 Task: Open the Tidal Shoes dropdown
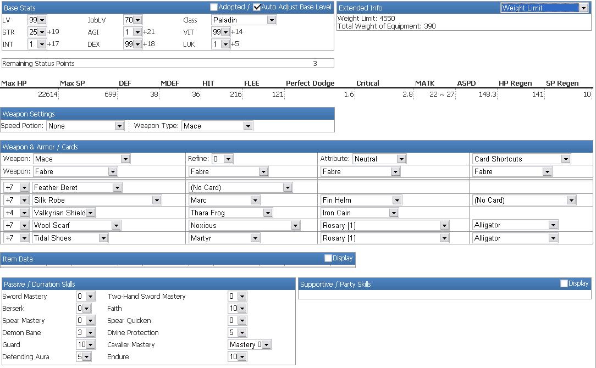pos(70,238)
